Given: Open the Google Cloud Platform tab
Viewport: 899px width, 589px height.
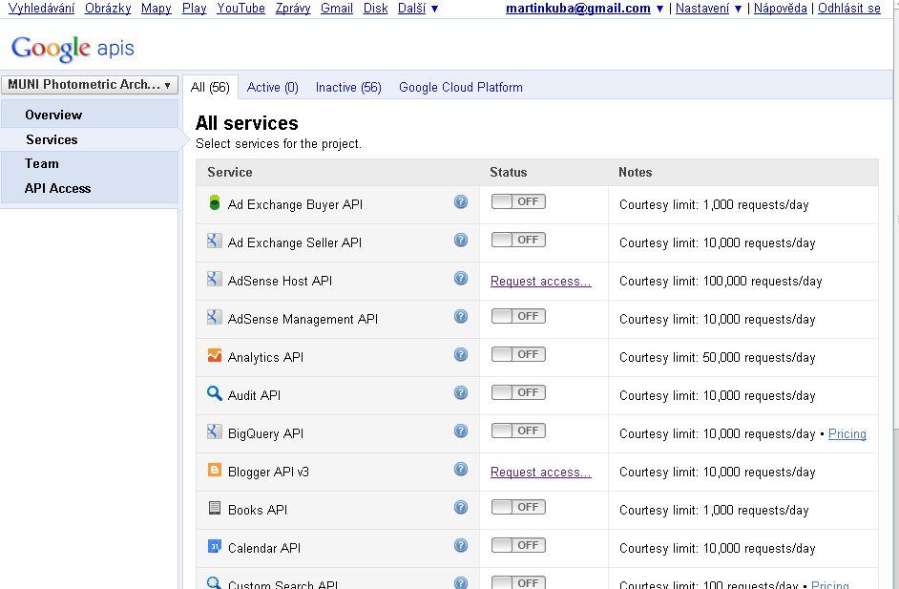Looking at the screenshot, I should tap(461, 87).
